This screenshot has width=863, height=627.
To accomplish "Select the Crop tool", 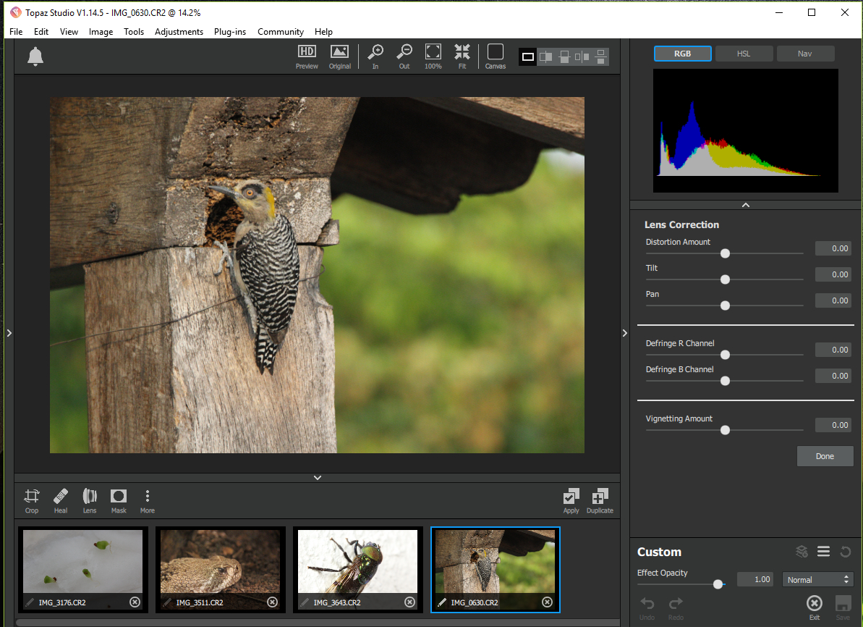I will coord(32,499).
